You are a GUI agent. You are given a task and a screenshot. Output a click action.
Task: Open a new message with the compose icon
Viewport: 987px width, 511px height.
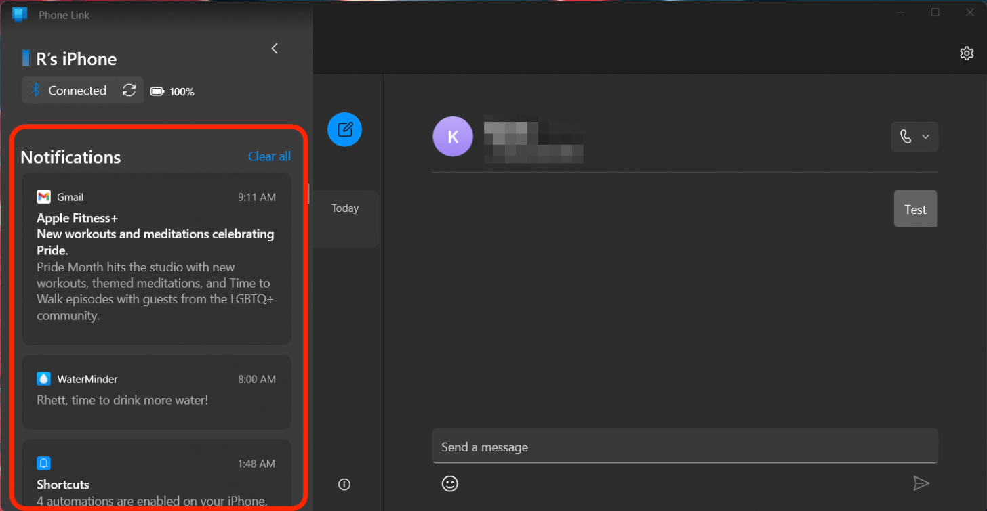click(344, 129)
